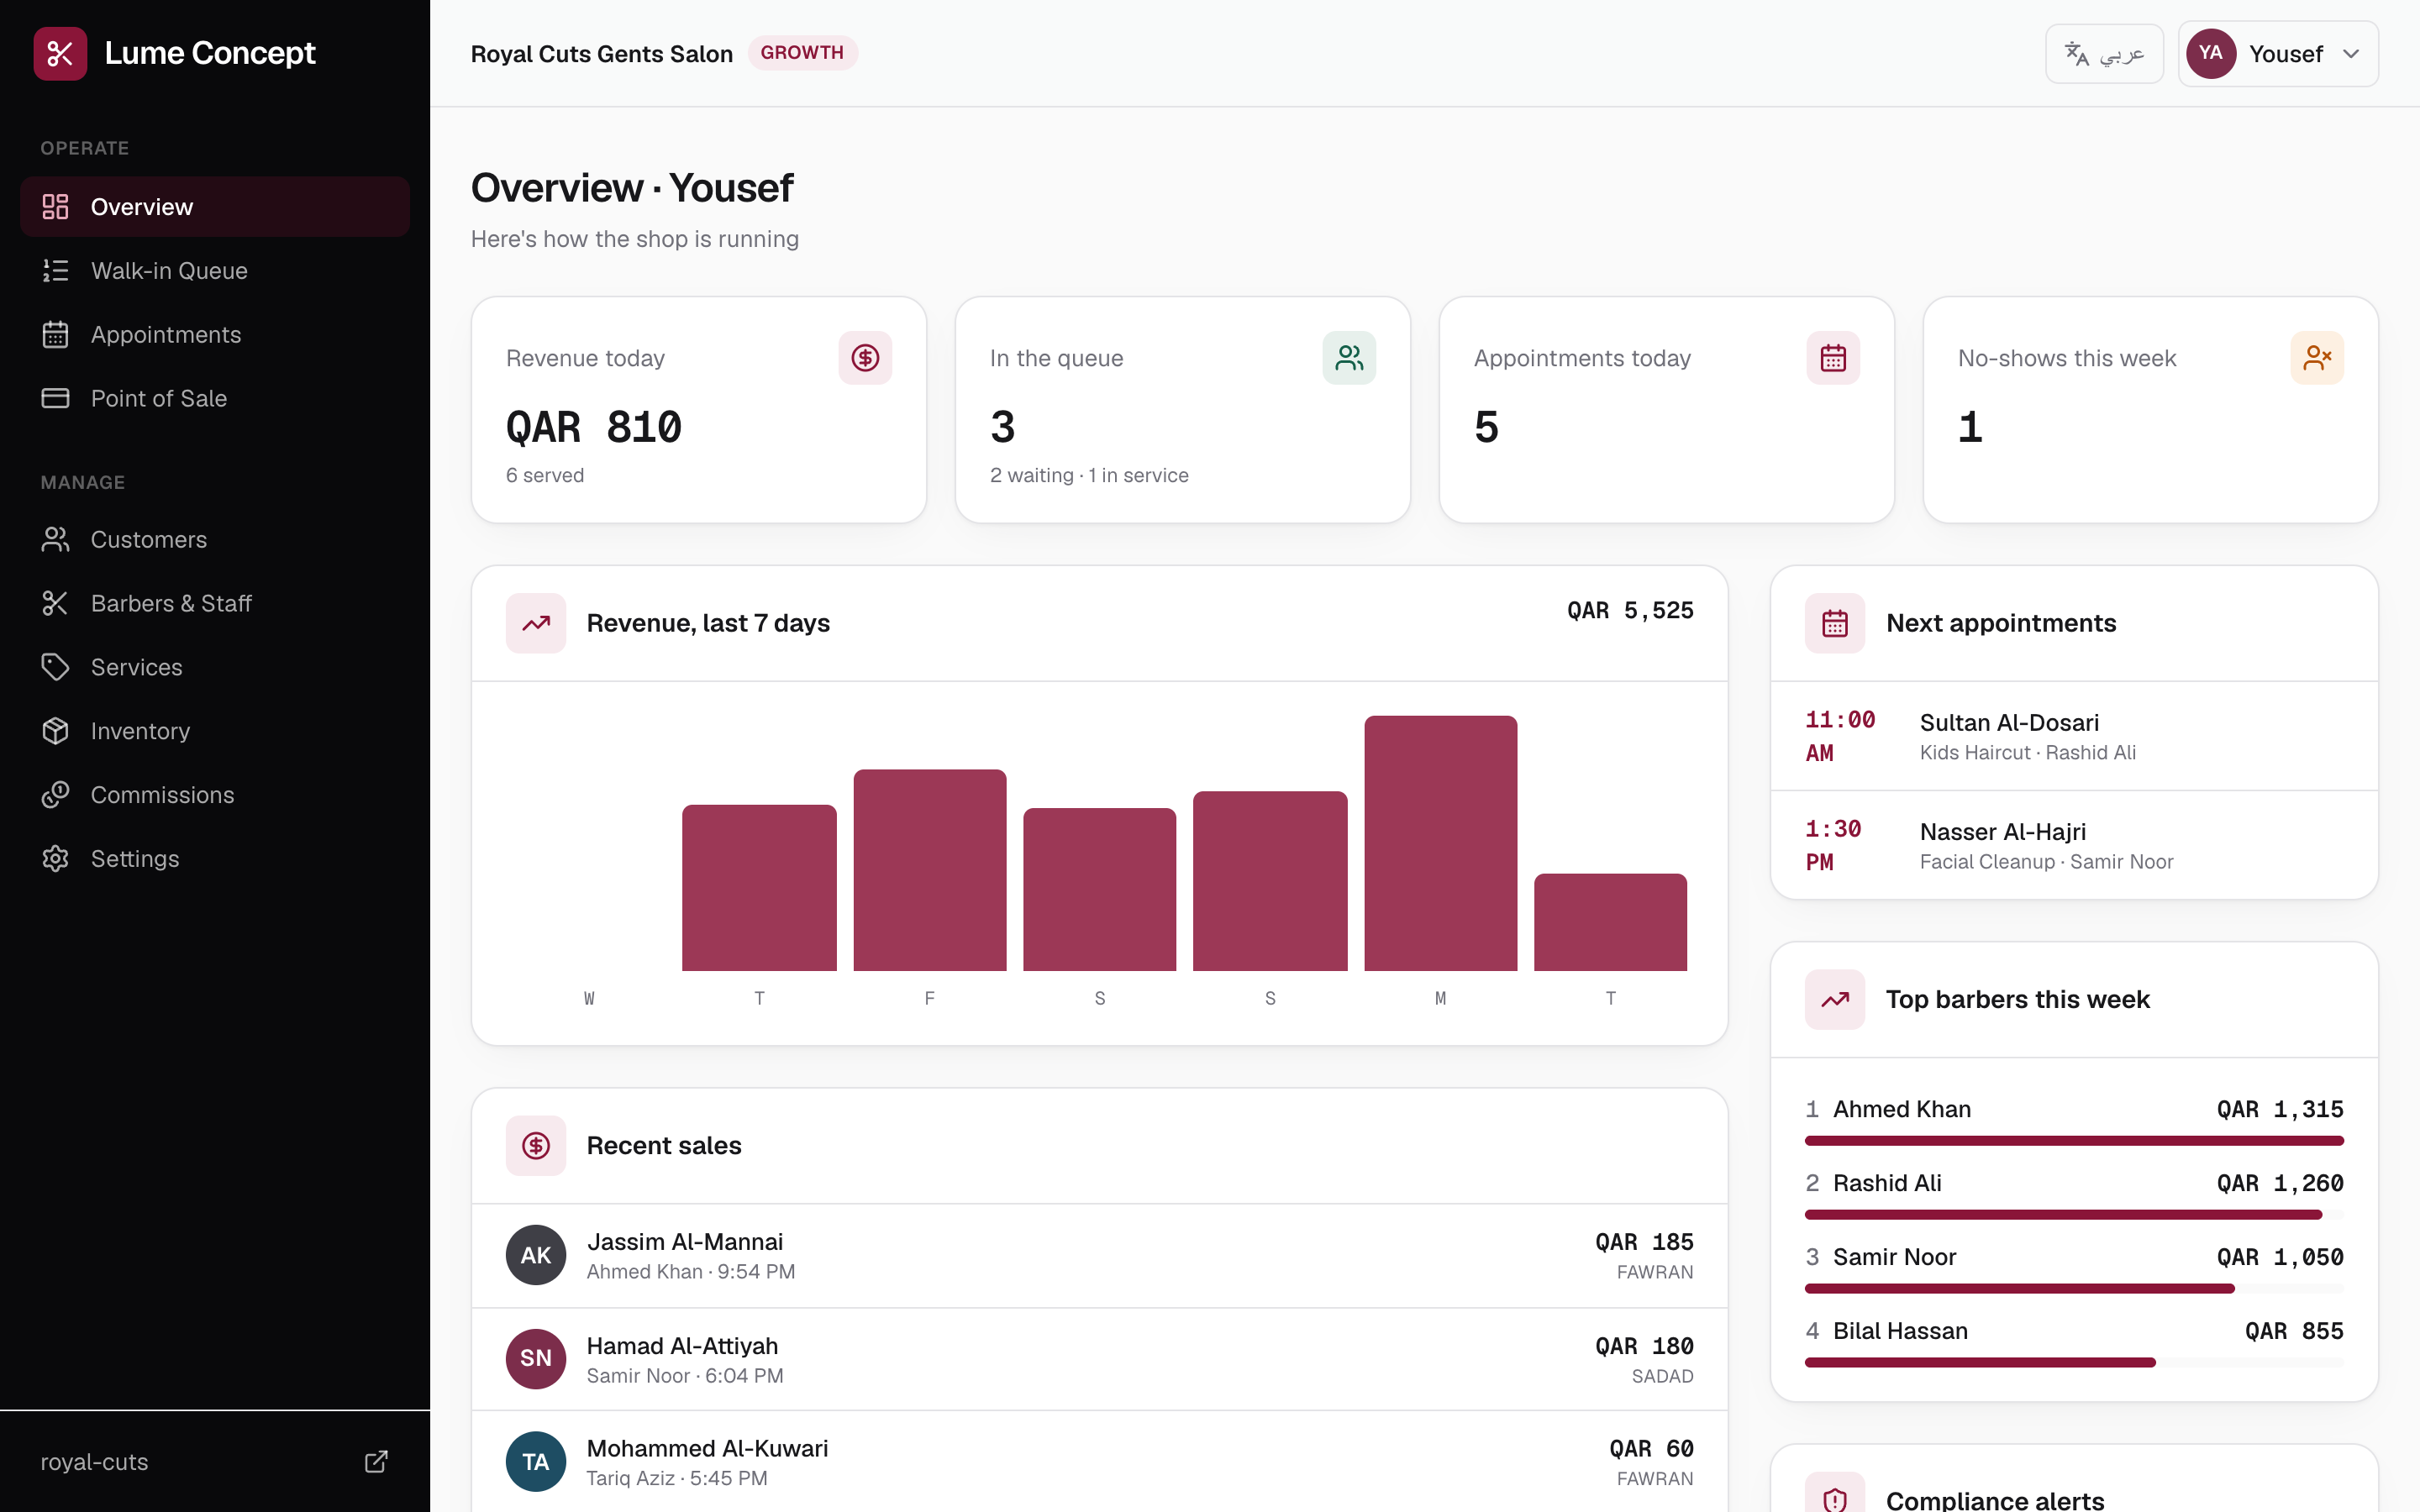Switch language to Arabic
This screenshot has height=1512, width=2420.
(x=2104, y=54)
